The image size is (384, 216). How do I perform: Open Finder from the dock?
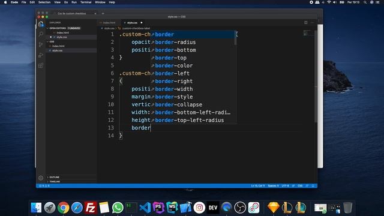tap(36, 208)
